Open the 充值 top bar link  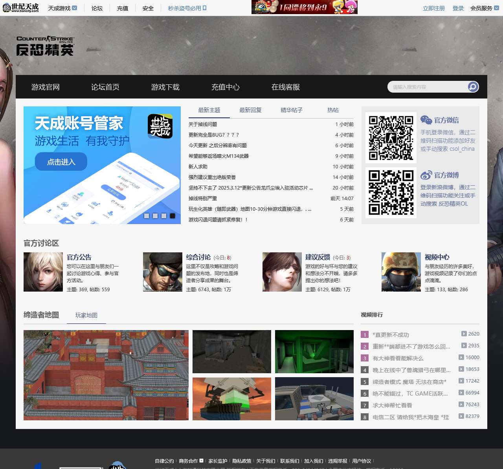click(x=123, y=8)
